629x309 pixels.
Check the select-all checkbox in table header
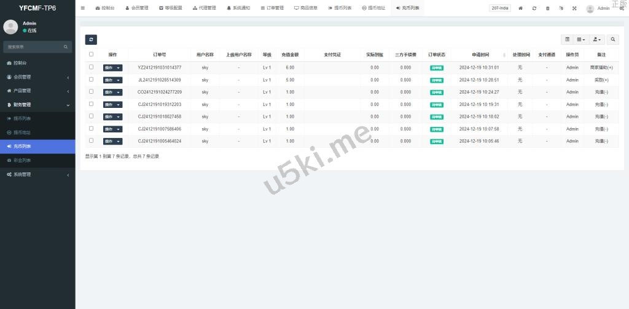click(x=92, y=54)
